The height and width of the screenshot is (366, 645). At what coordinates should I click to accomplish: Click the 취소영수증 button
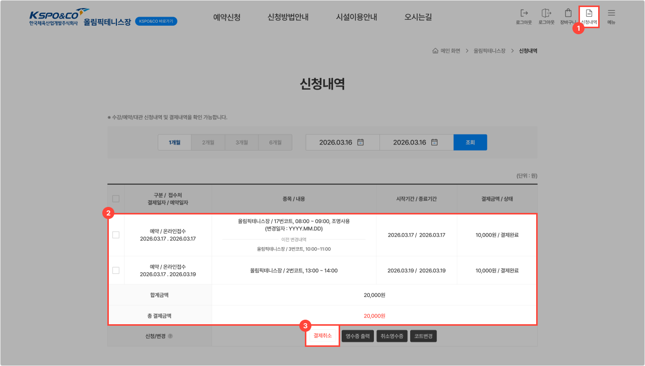pyautogui.click(x=392, y=336)
